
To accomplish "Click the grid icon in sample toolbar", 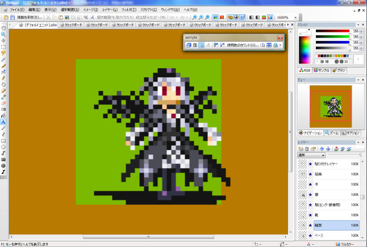I will coord(269,45).
